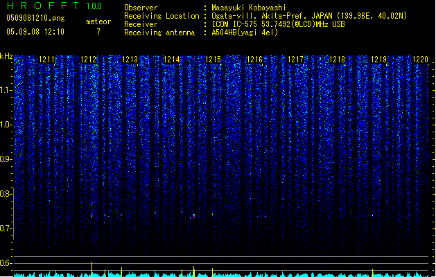Screen dimensions: 436x277
Task: Click antenna value A504HB(yagi 4el)
Action: click(245, 33)
